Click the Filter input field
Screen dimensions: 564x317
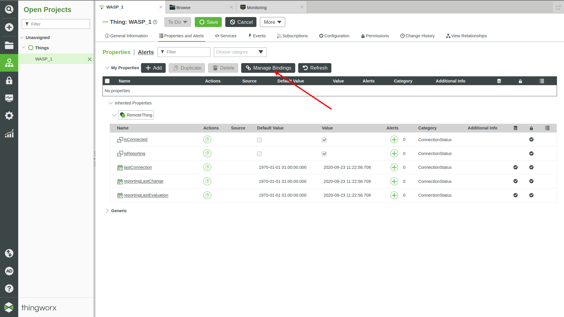pos(184,52)
